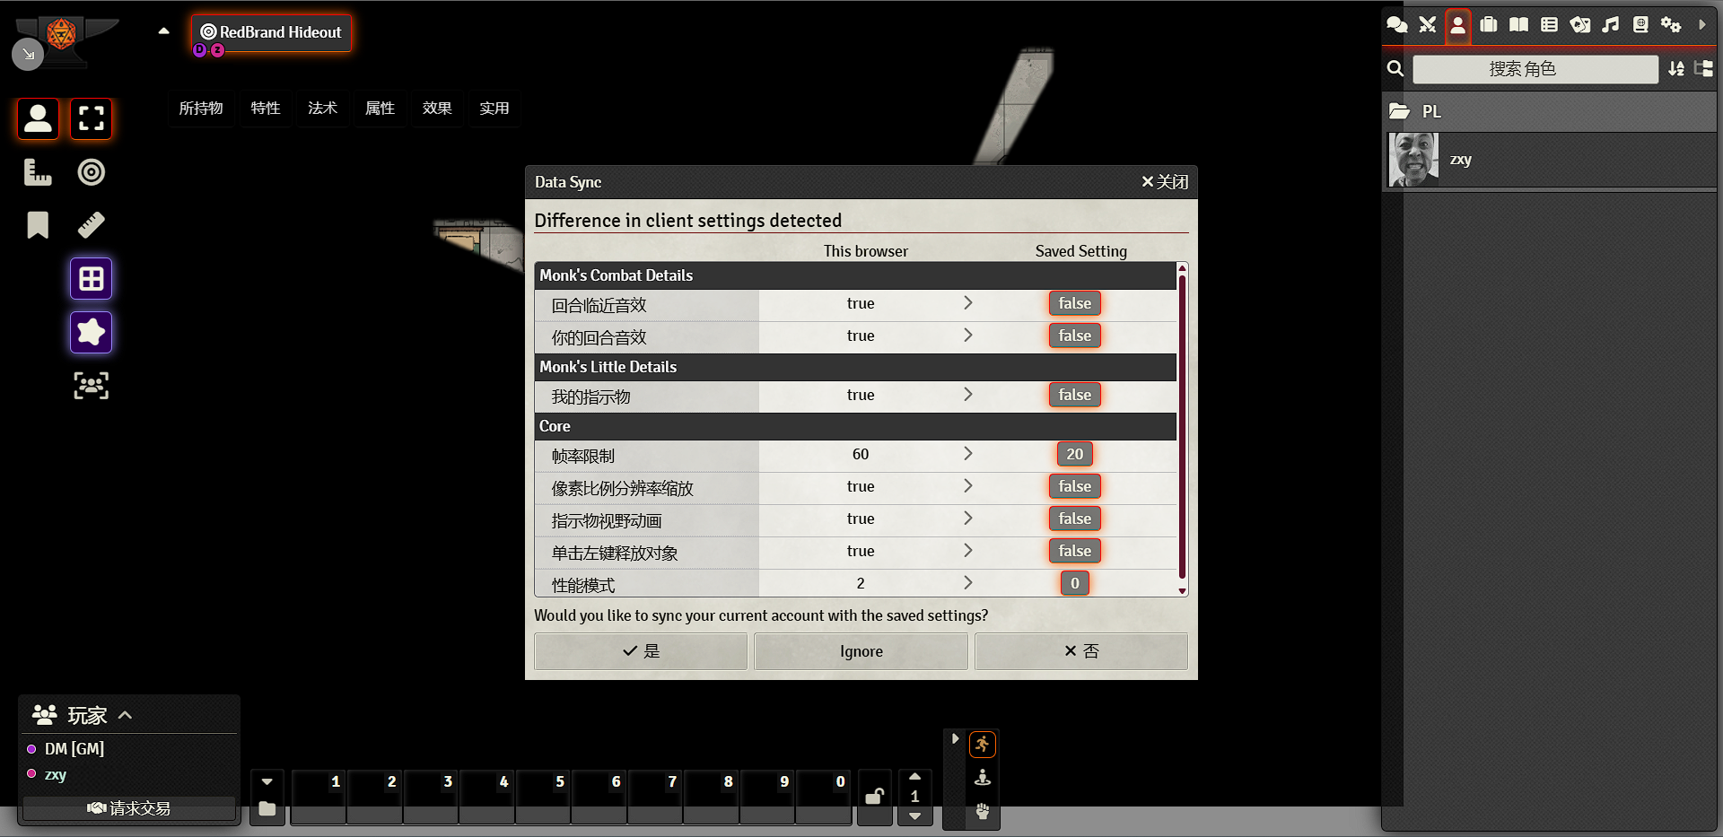
Task: Open the game settings sidebar with the gears icon
Action: pyautogui.click(x=1671, y=25)
